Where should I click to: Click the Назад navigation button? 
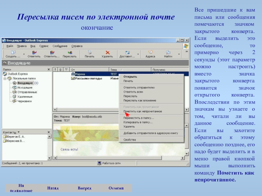click(53, 188)
